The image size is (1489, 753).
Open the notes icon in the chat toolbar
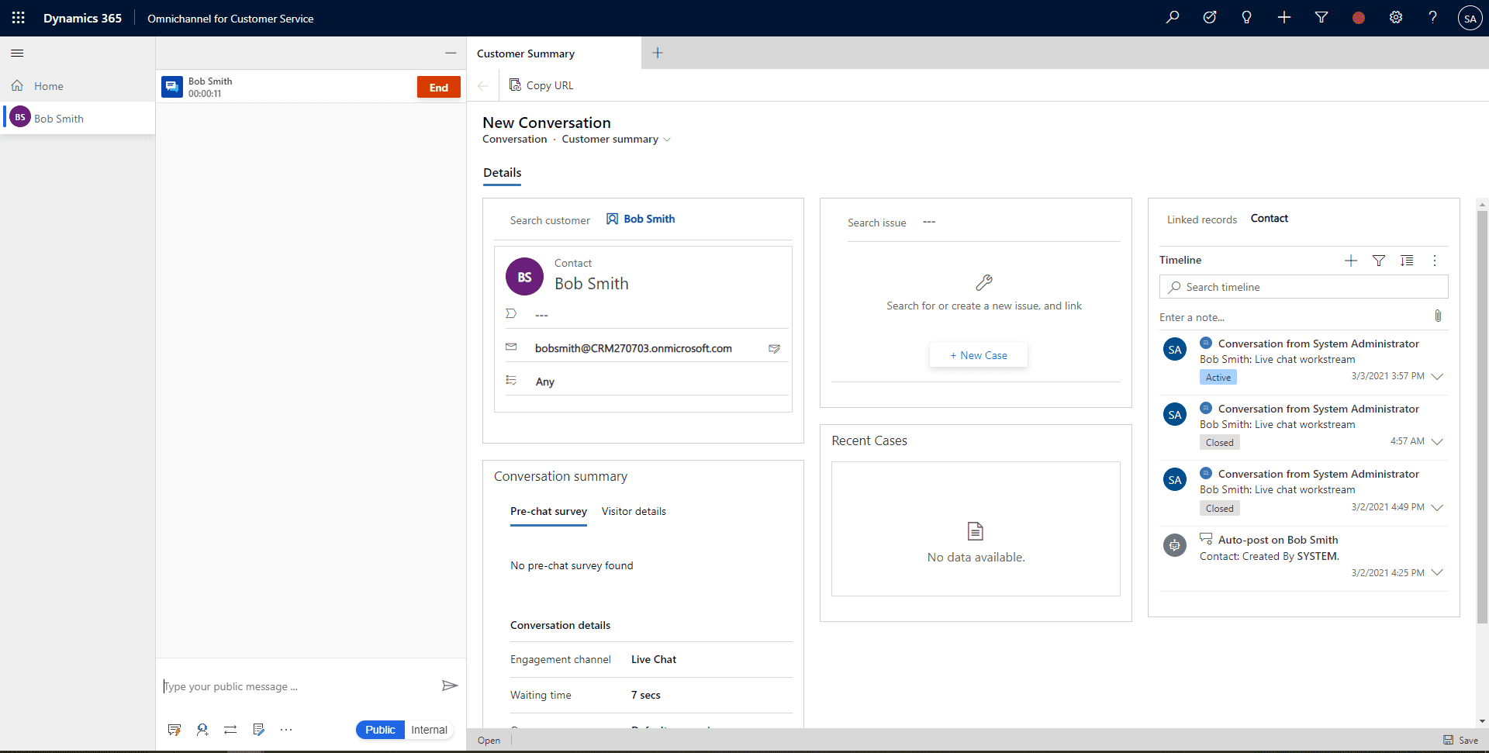(x=258, y=729)
